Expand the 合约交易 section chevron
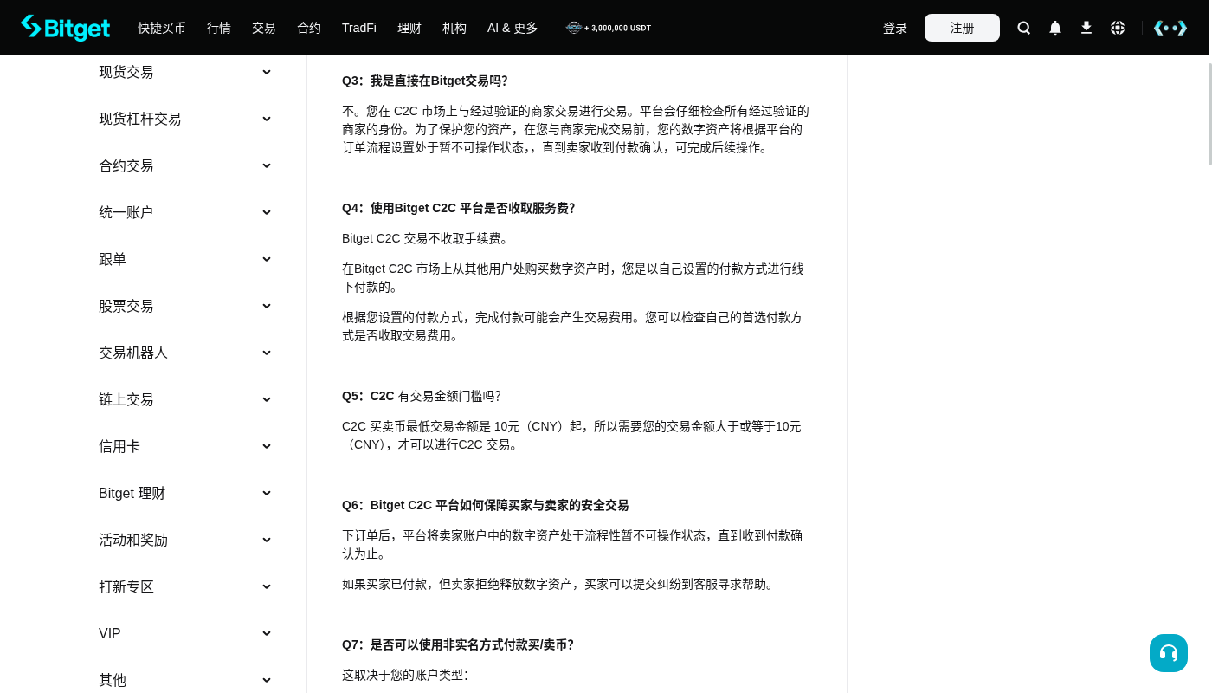Image resolution: width=1212 pixels, height=693 pixels. pyautogui.click(x=267, y=165)
